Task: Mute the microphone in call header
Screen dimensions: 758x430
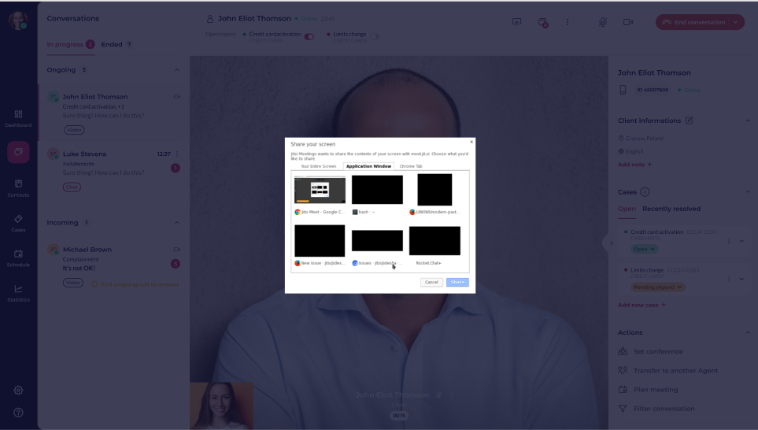Action: point(602,22)
